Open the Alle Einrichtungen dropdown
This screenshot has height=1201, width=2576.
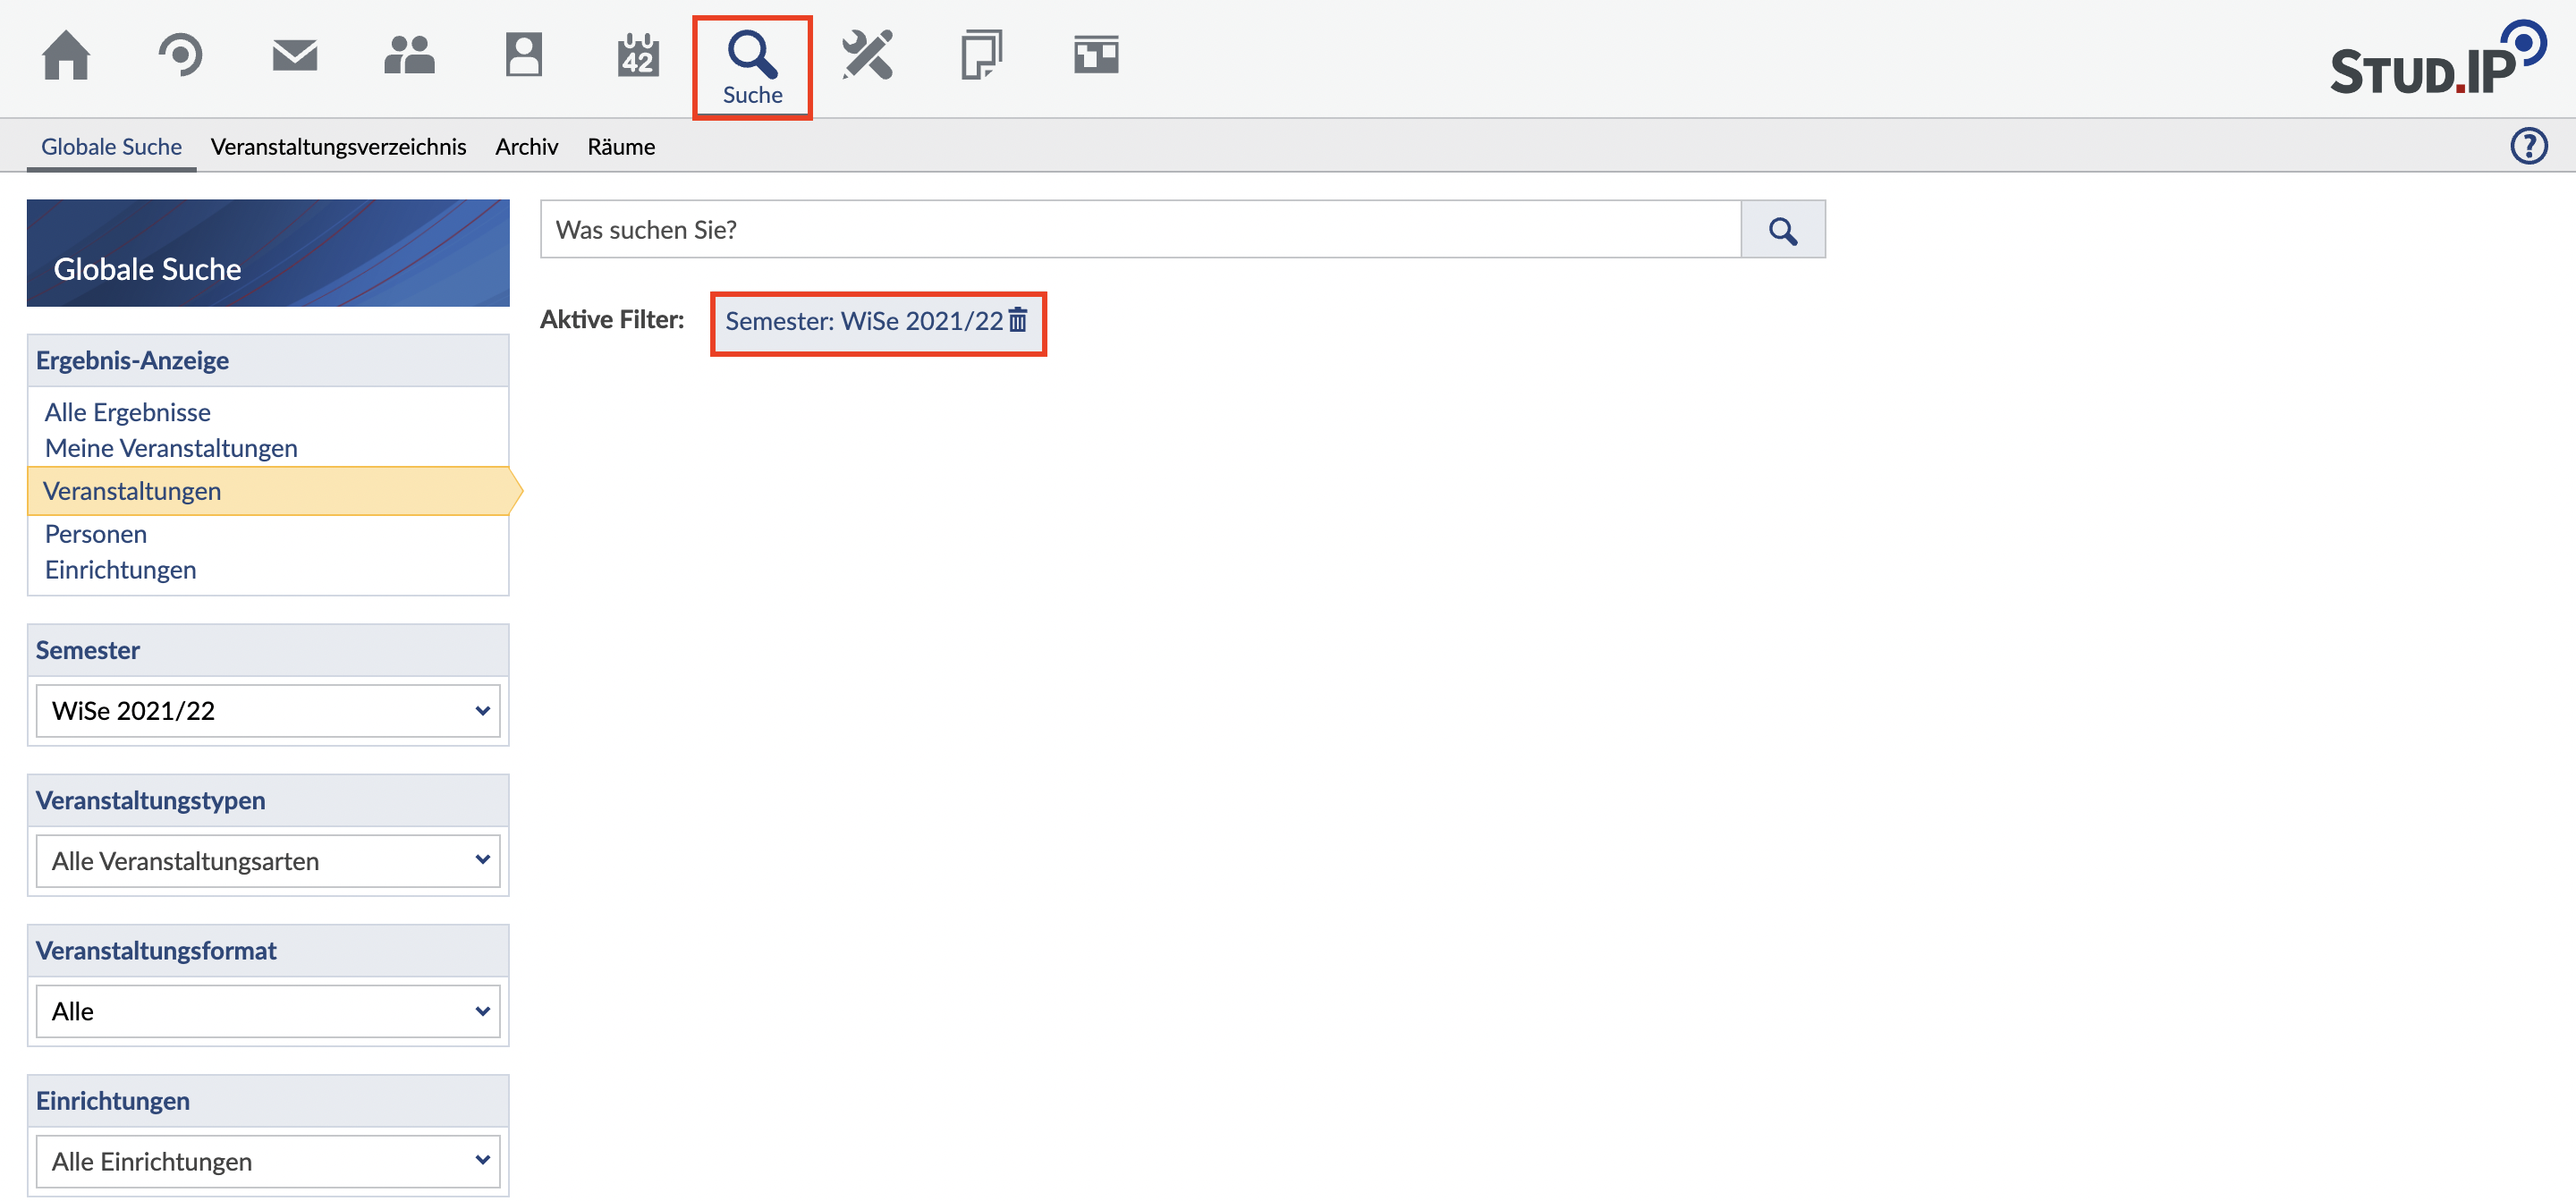[267, 1161]
